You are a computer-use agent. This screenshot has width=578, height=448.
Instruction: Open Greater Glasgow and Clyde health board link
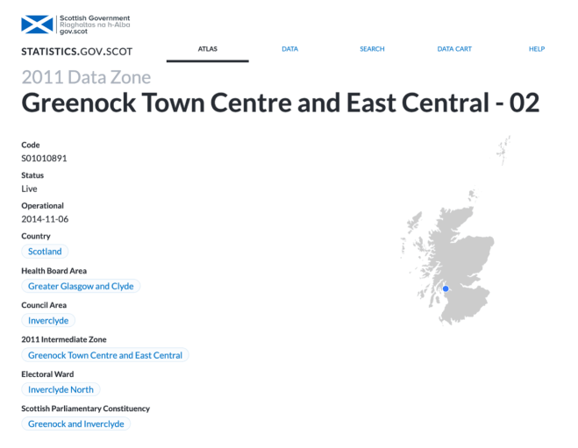[81, 286]
